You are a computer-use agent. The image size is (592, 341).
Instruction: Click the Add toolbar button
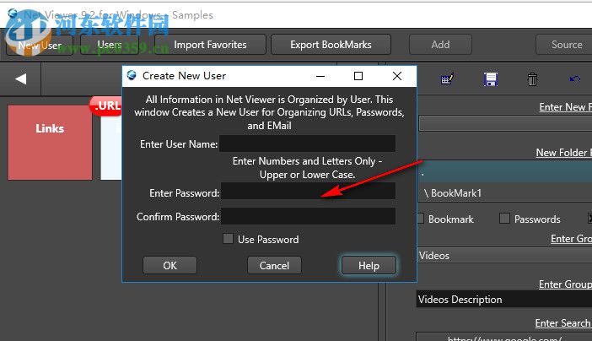440,45
